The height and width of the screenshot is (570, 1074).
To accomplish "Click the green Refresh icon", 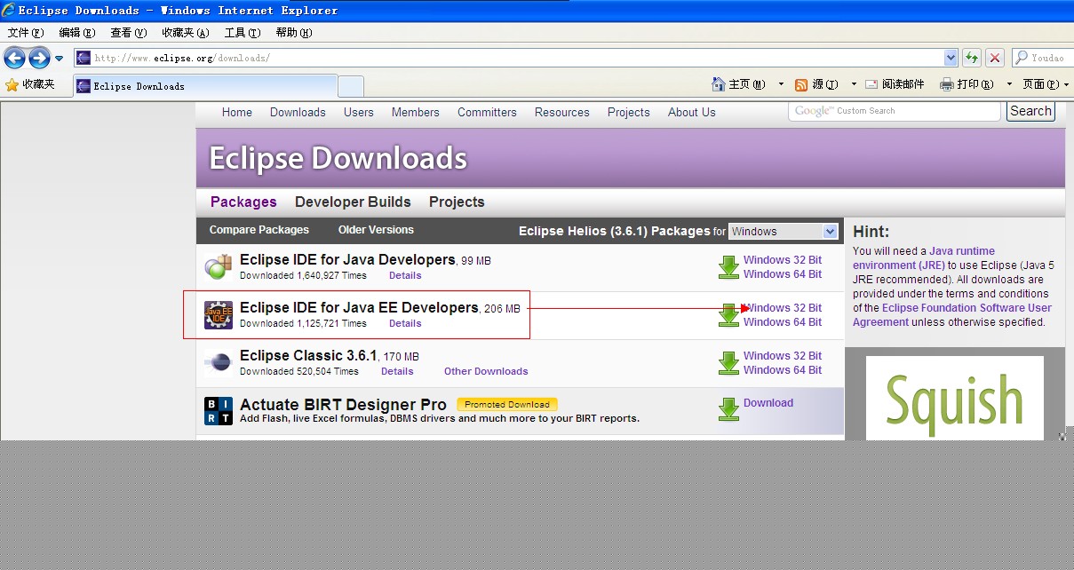I will (x=972, y=59).
